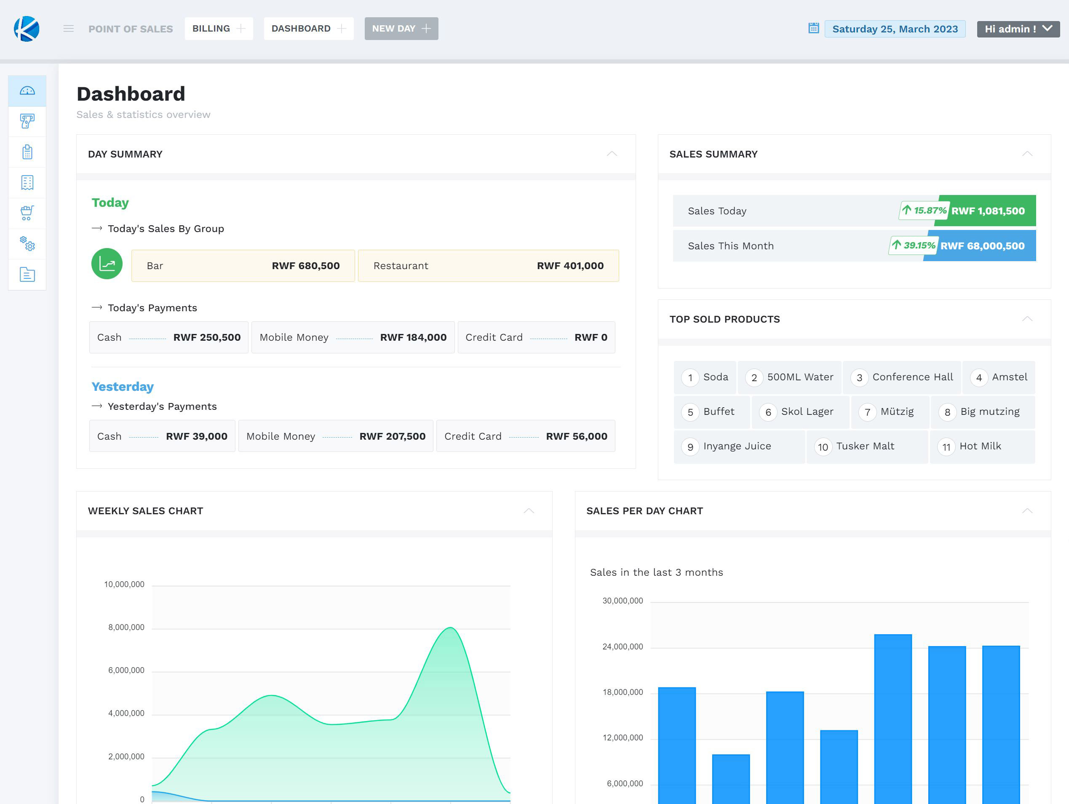Image resolution: width=1069 pixels, height=804 pixels.
Task: Click the calendar icon near the date
Action: pos(813,29)
